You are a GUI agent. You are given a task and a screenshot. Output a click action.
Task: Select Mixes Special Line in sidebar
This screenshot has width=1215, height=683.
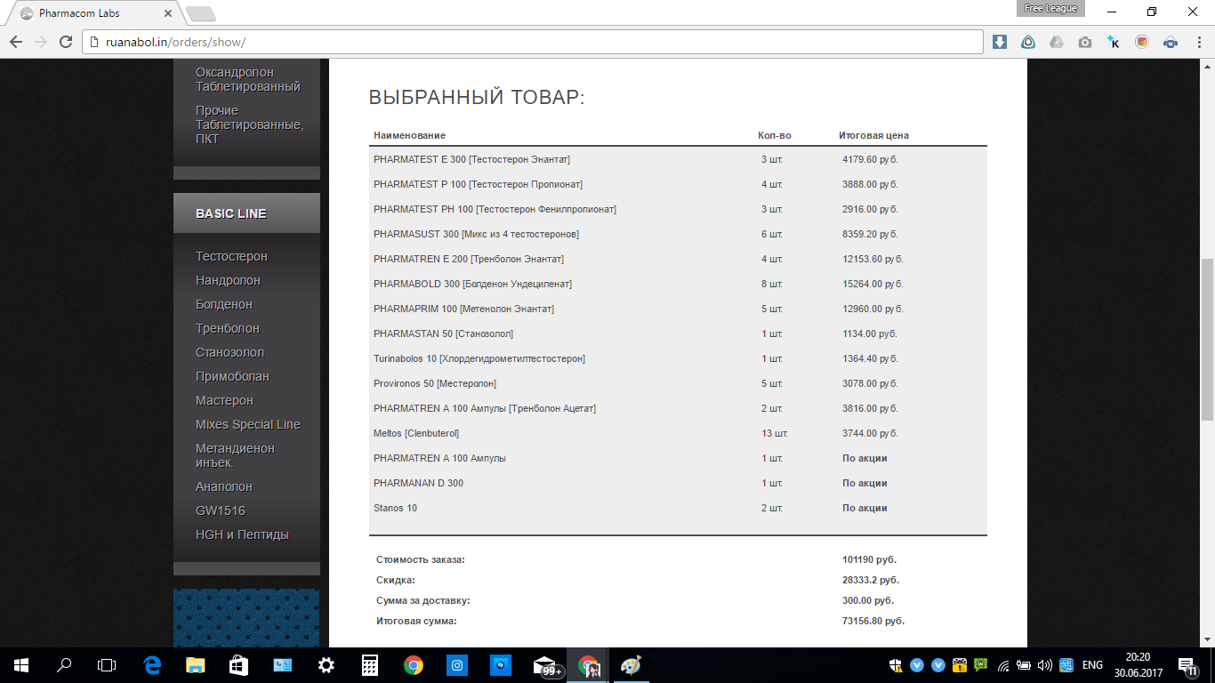248,424
